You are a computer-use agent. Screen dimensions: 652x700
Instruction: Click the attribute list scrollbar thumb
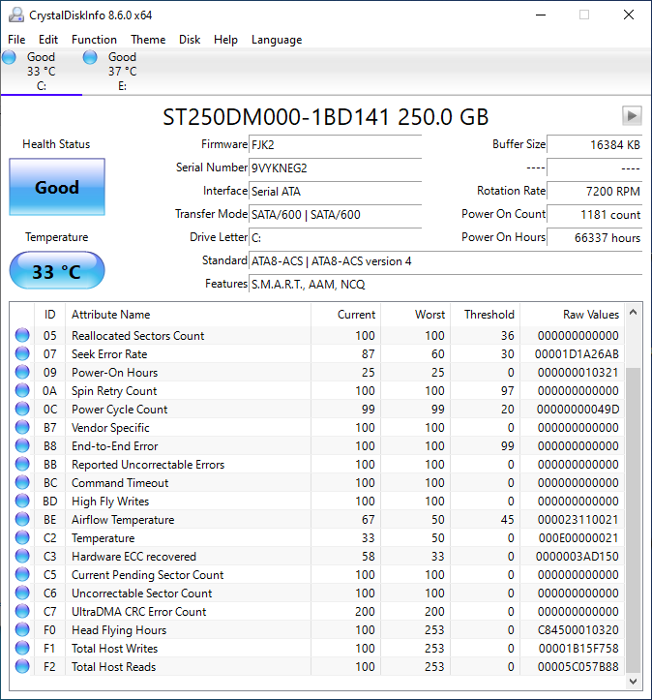(633, 520)
